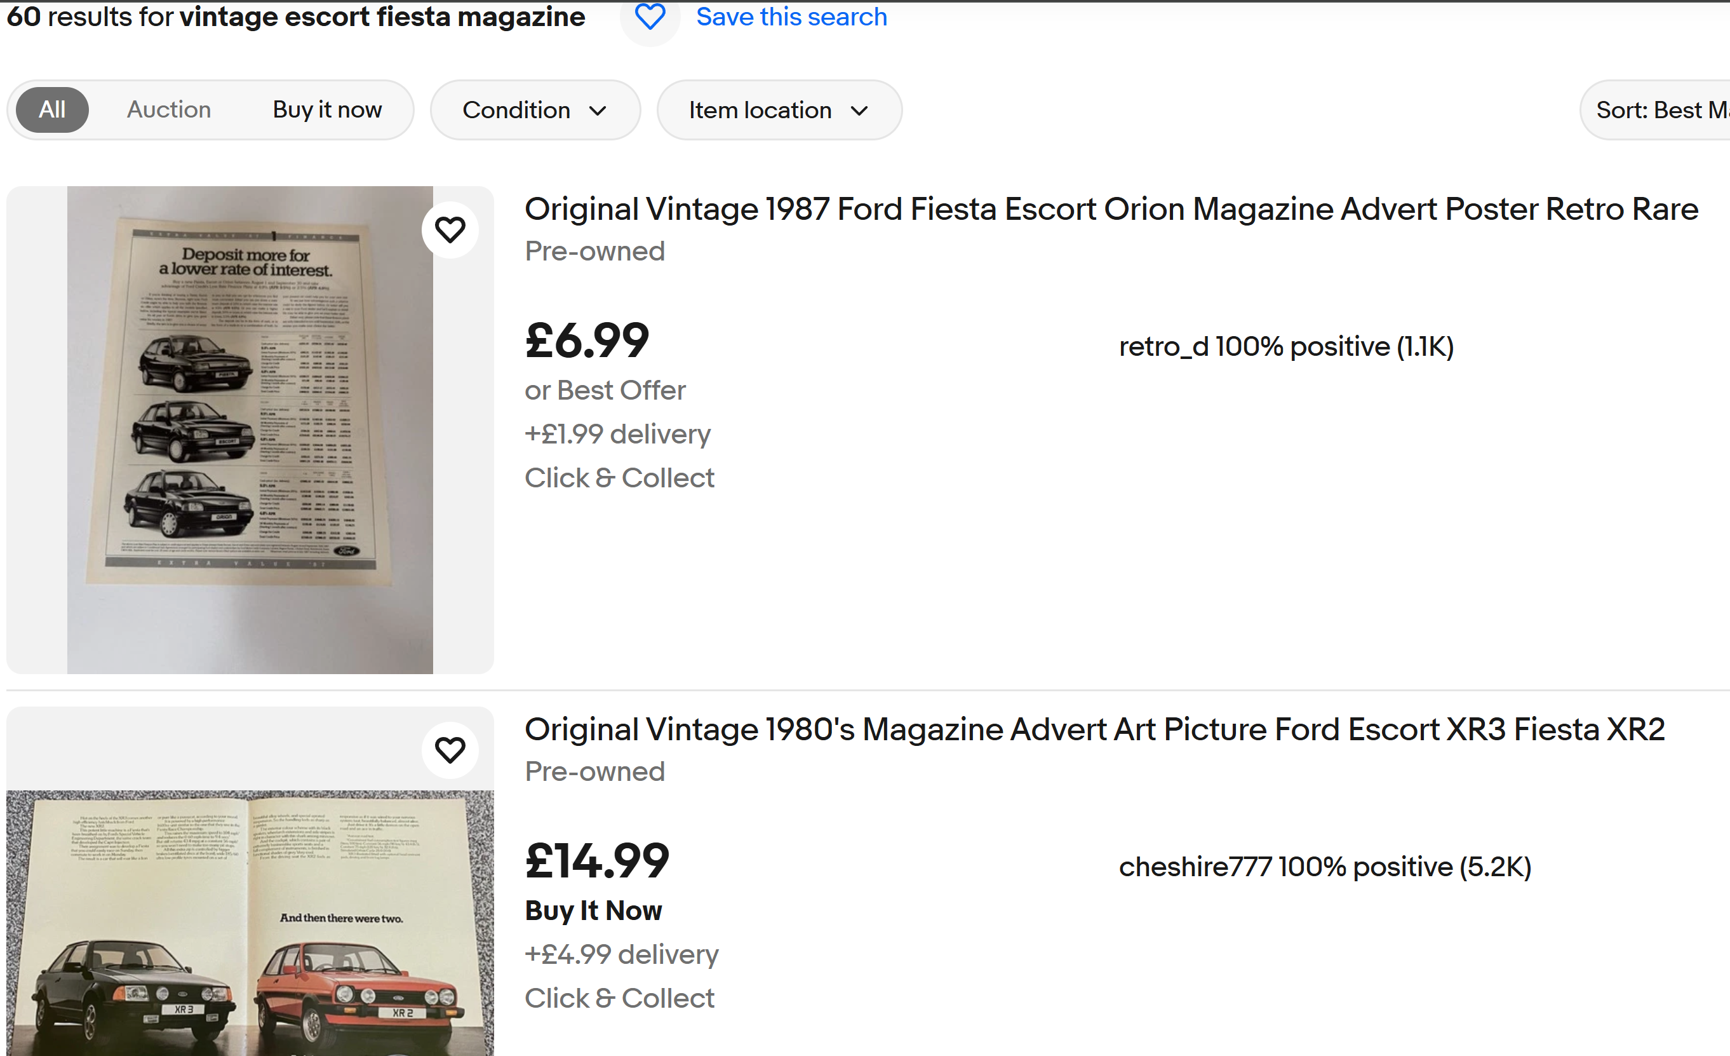Screen dimensions: 1730x1056
Task: Click the £6.99 price
Action: point(587,341)
